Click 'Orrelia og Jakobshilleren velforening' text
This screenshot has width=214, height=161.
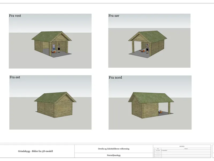click(x=113, y=149)
